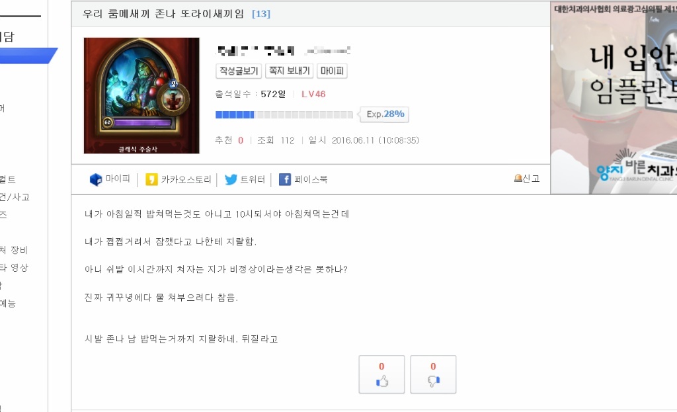The height and width of the screenshot is (412, 677).
Task: Click the 작성글보기 button
Action: point(239,71)
